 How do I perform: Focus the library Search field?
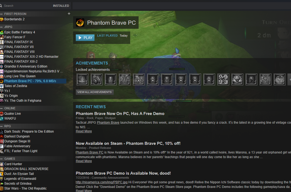pos(26,6)
